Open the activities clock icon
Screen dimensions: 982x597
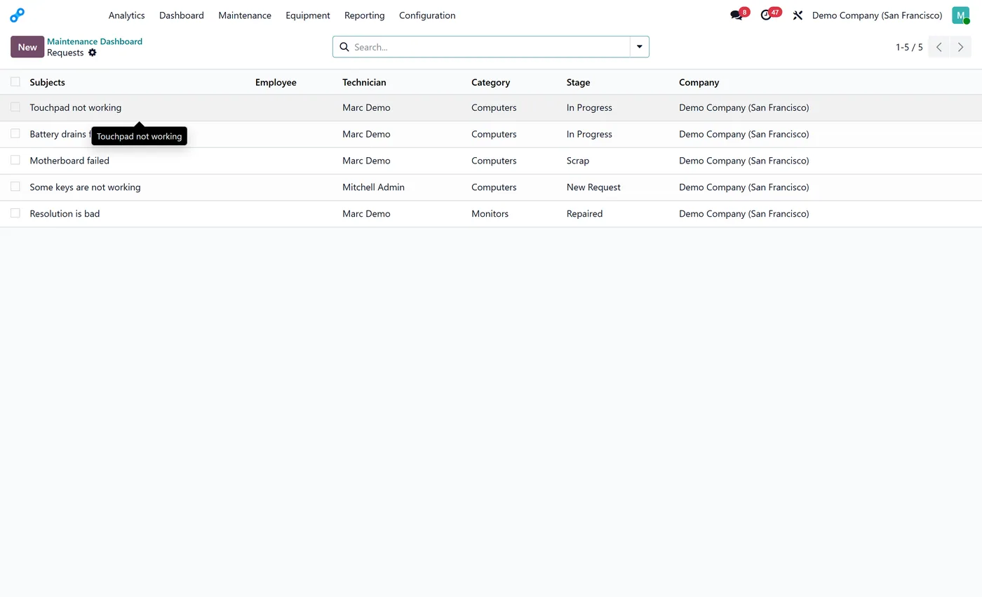coord(766,15)
